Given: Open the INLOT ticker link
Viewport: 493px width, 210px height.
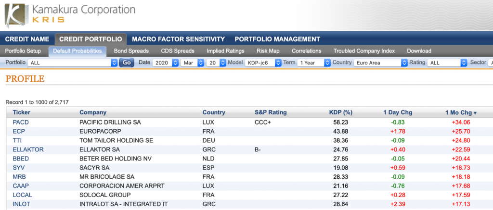Looking at the screenshot, I should (x=21, y=204).
